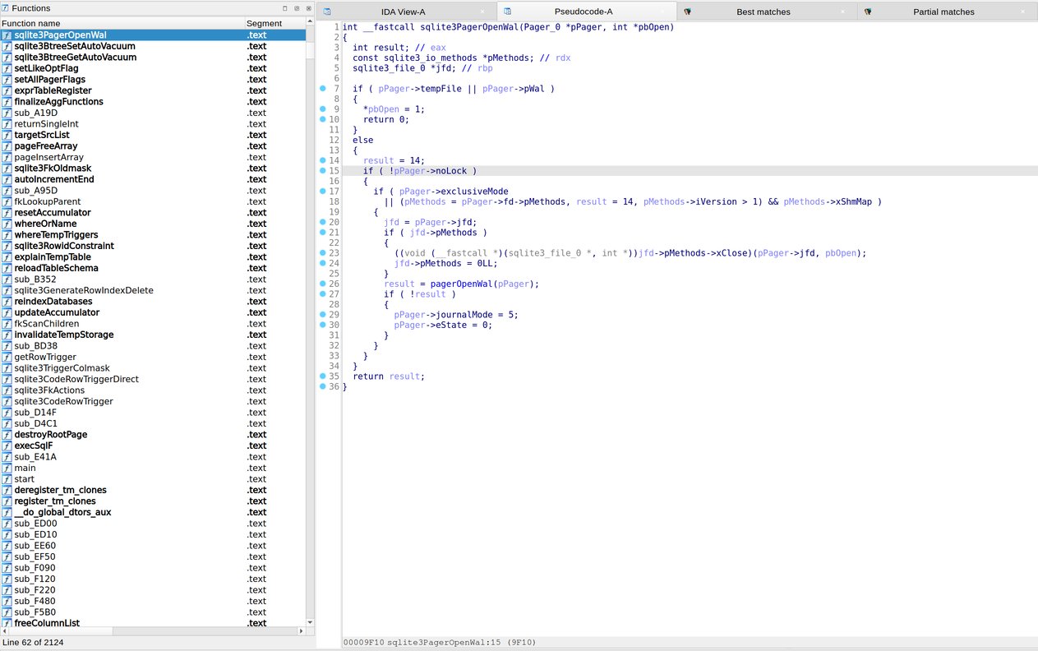Viewport: 1038px width, 651px height.
Task: Click the Functions panel title bar icon
Action: coord(6,8)
